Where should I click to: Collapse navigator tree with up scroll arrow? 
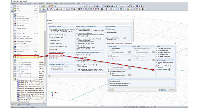tap(45, 14)
